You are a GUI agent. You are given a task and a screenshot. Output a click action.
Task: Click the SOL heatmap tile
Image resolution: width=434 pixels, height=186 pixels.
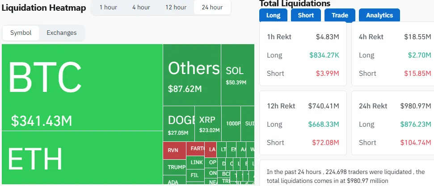pos(237,75)
